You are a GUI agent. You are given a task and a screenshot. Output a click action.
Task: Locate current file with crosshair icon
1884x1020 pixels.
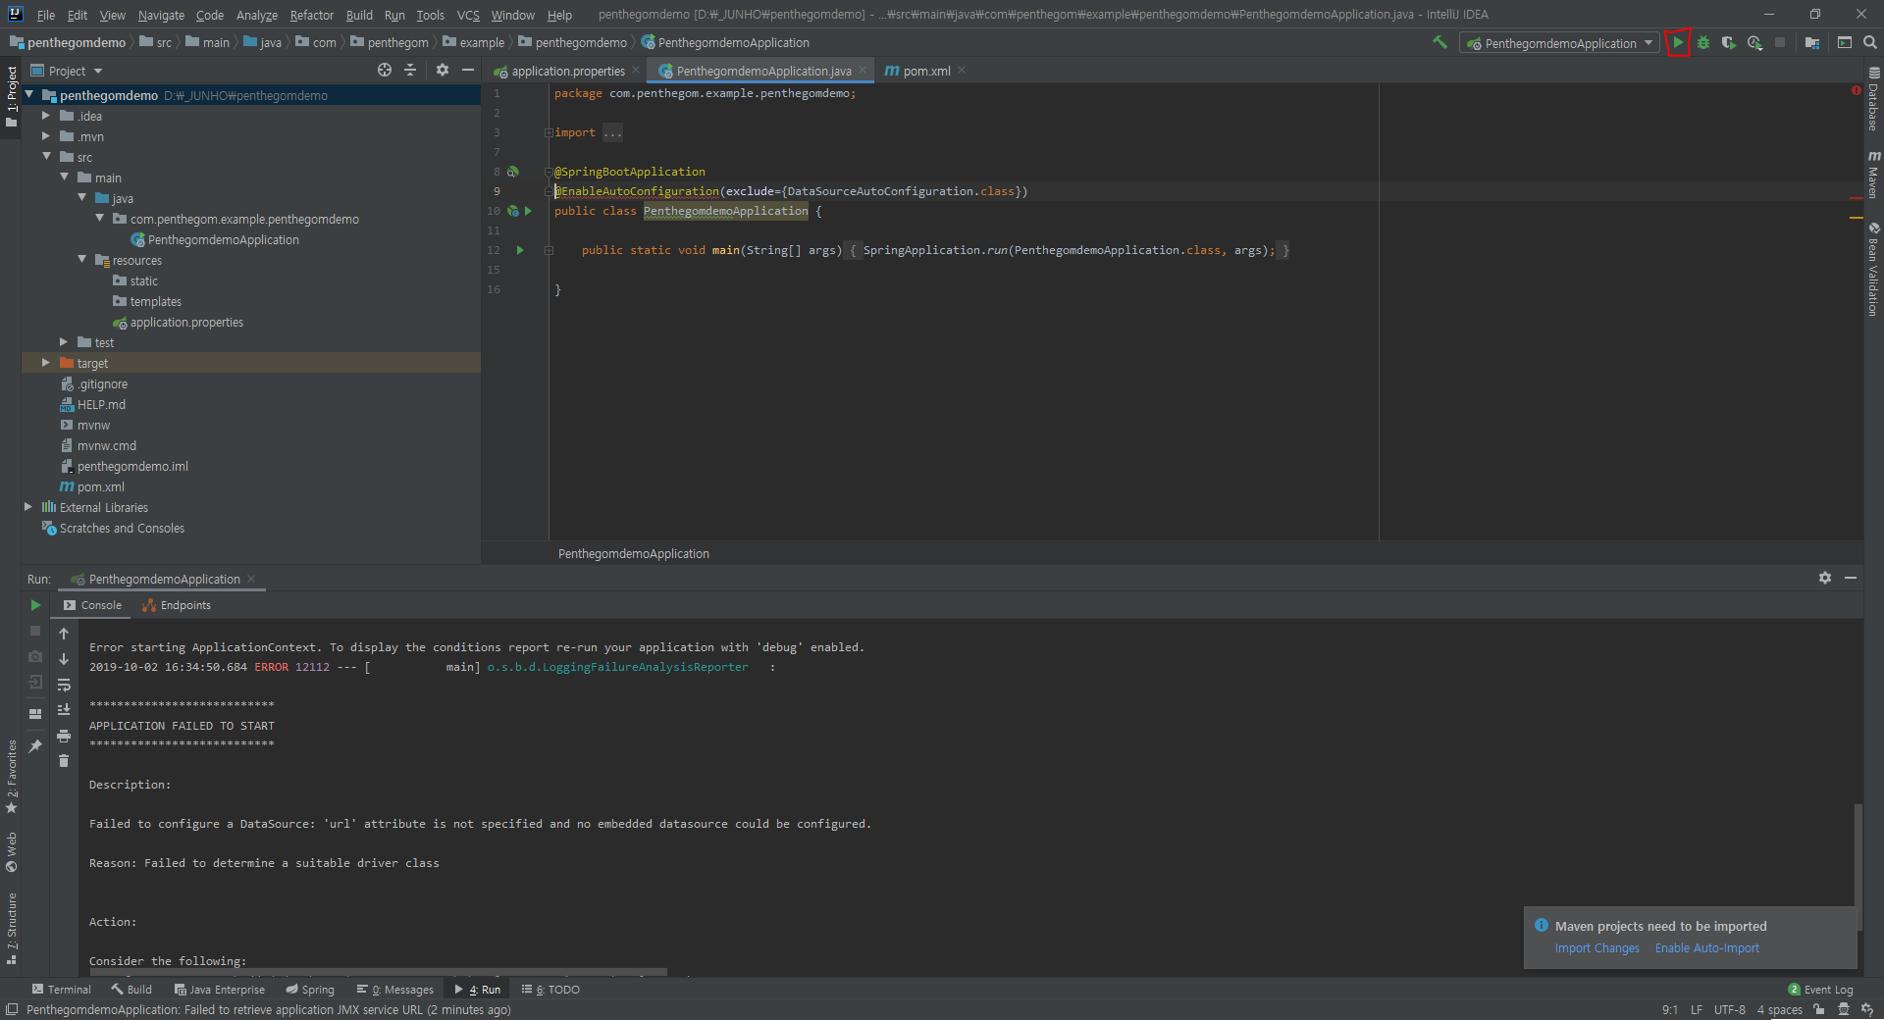[385, 71]
